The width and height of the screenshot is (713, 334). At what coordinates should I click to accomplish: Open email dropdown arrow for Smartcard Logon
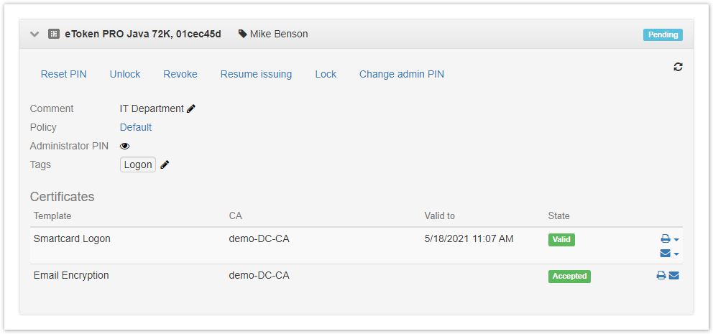676,254
